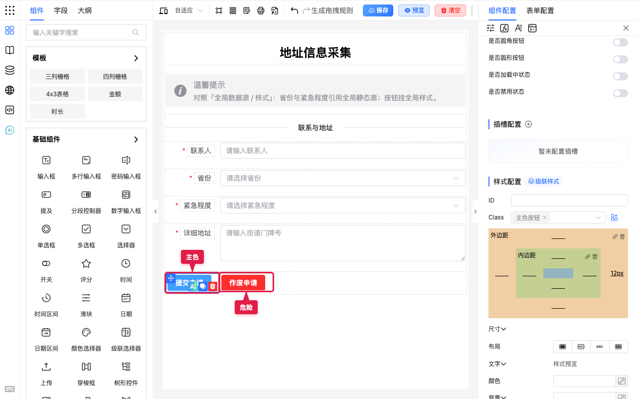Switch to the 大纲 tab
Image resolution: width=638 pixels, height=399 pixels.
point(85,10)
